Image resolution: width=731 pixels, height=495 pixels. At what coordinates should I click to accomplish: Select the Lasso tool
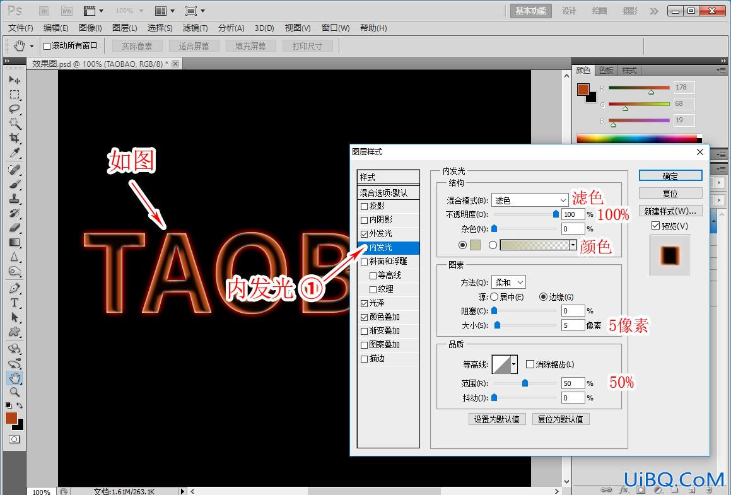click(x=15, y=109)
